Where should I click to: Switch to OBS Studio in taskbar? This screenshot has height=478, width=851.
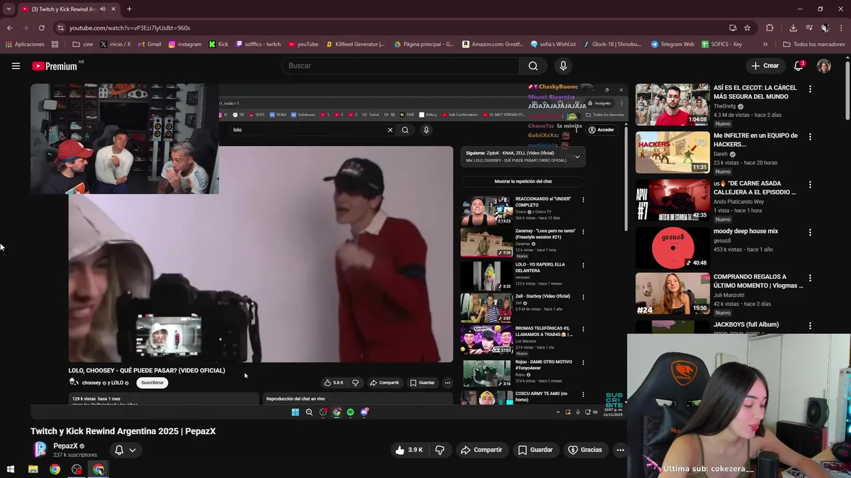pyautogui.click(x=77, y=469)
